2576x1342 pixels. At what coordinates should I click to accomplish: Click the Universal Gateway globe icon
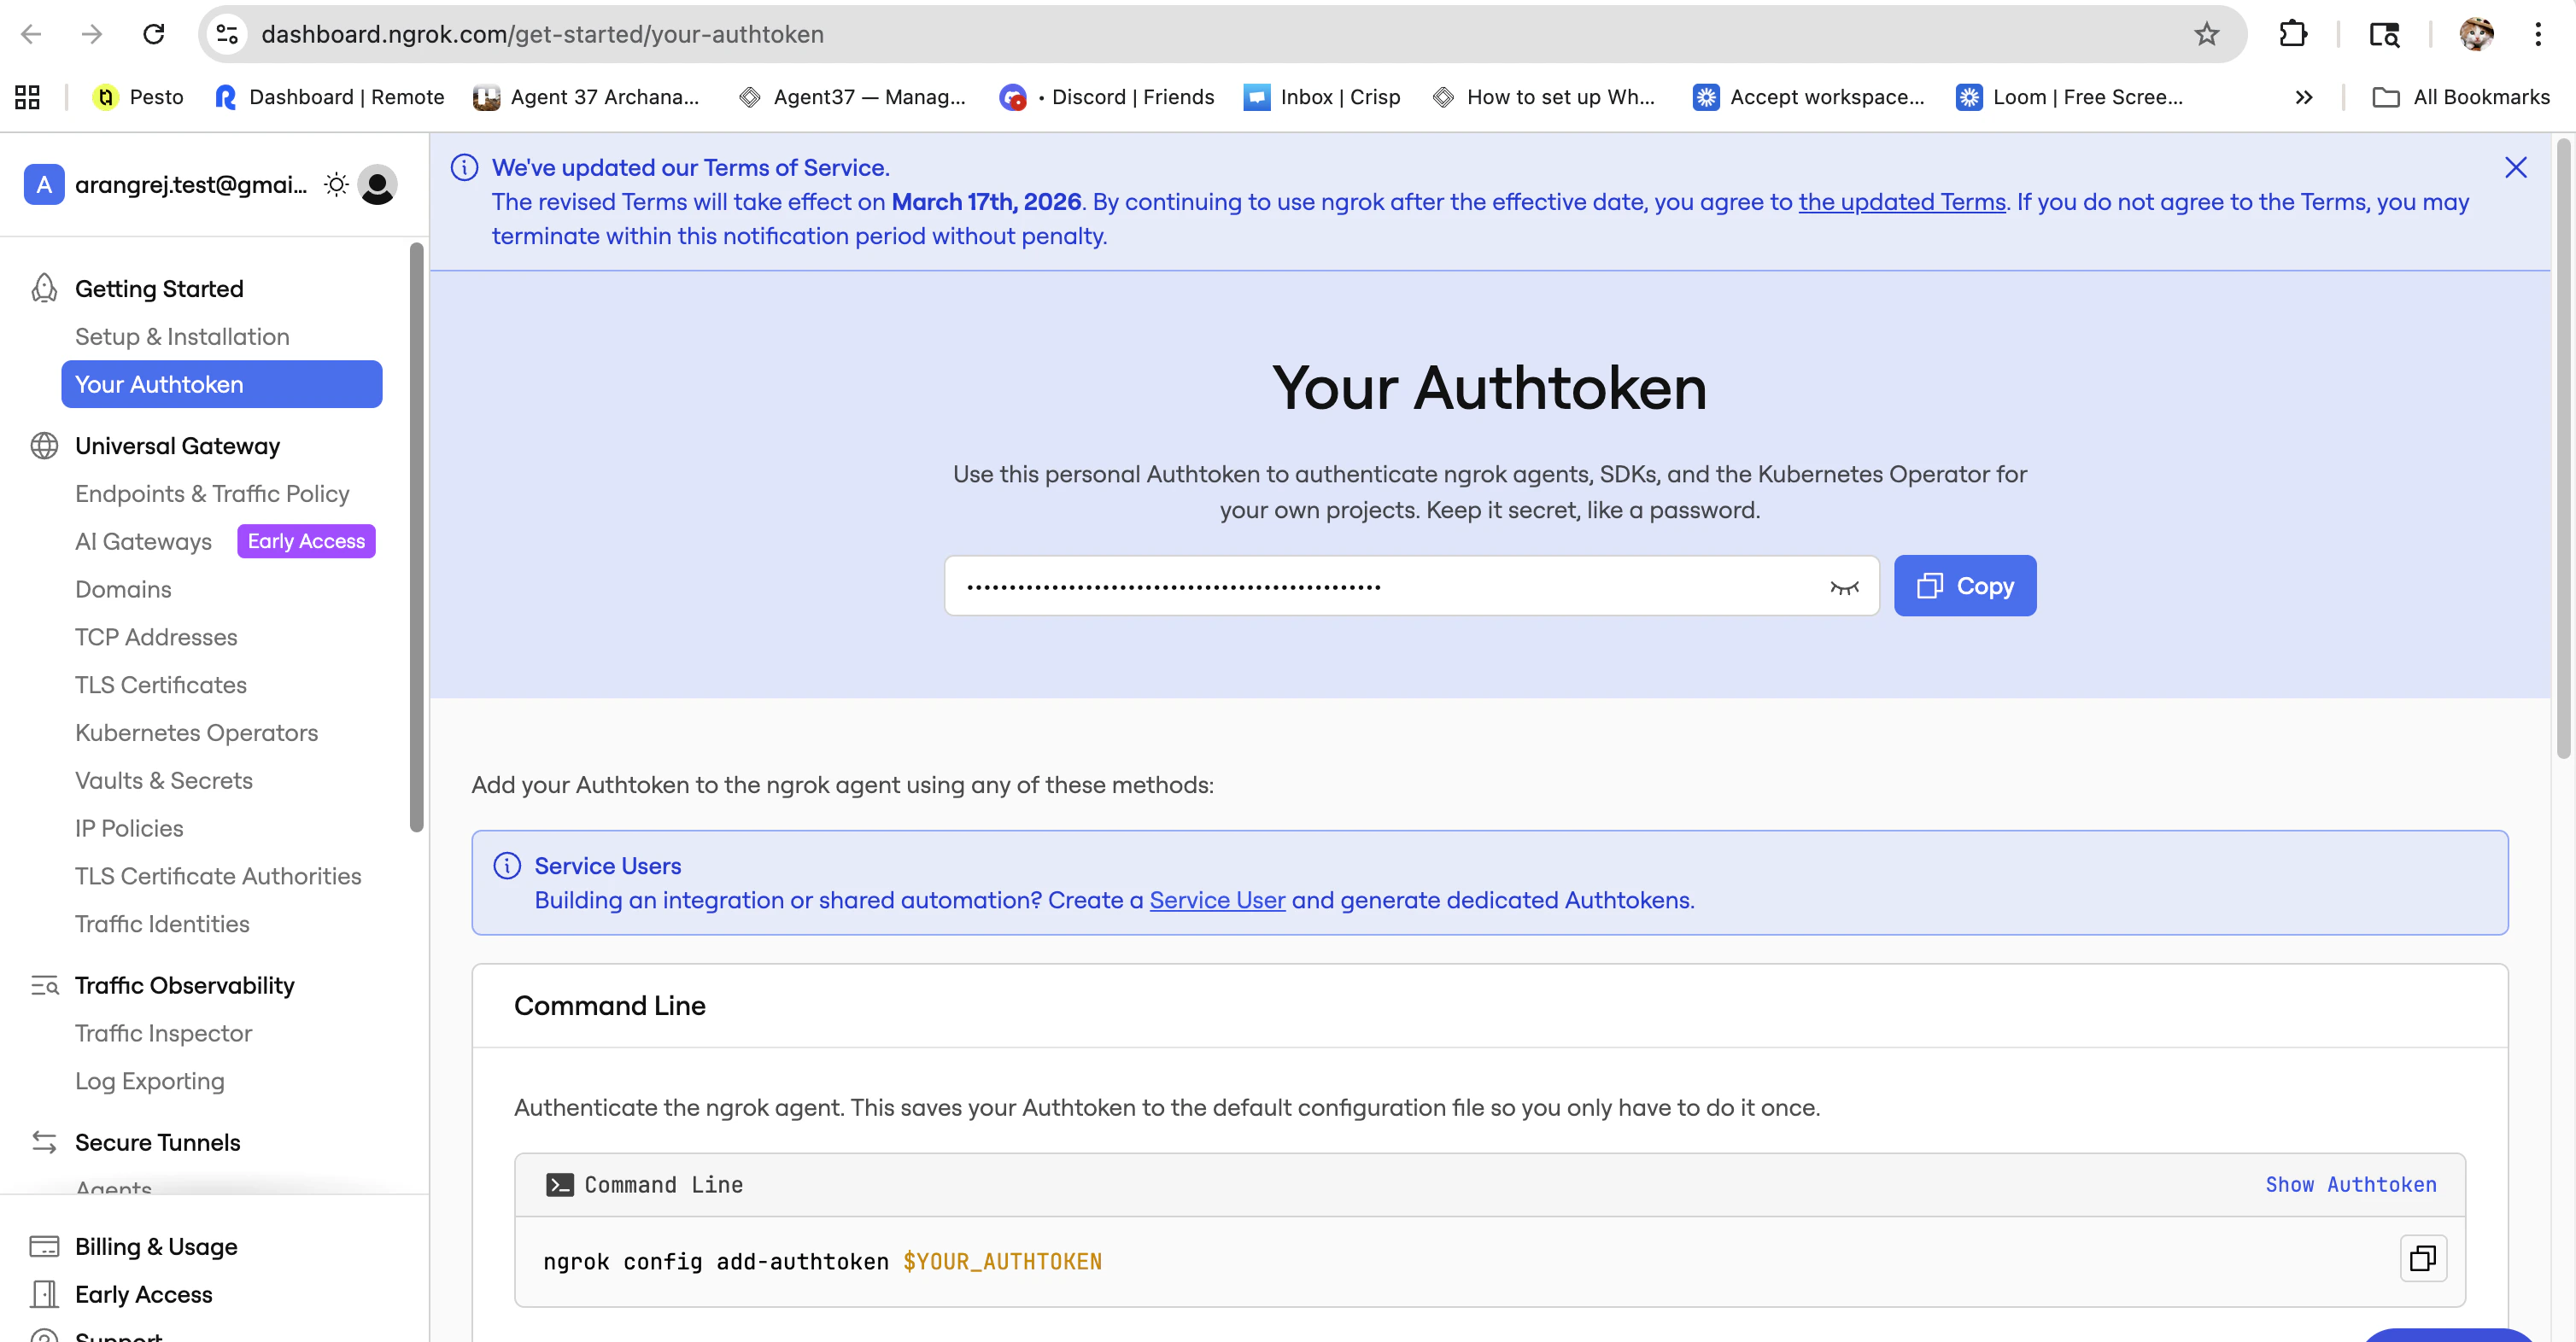tap(44, 446)
